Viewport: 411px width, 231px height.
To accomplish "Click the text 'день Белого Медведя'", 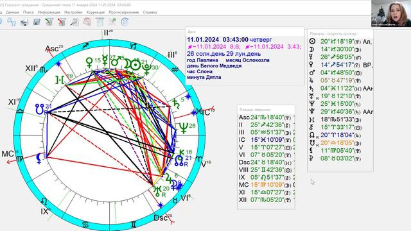I will pyautogui.click(x=214, y=65).
